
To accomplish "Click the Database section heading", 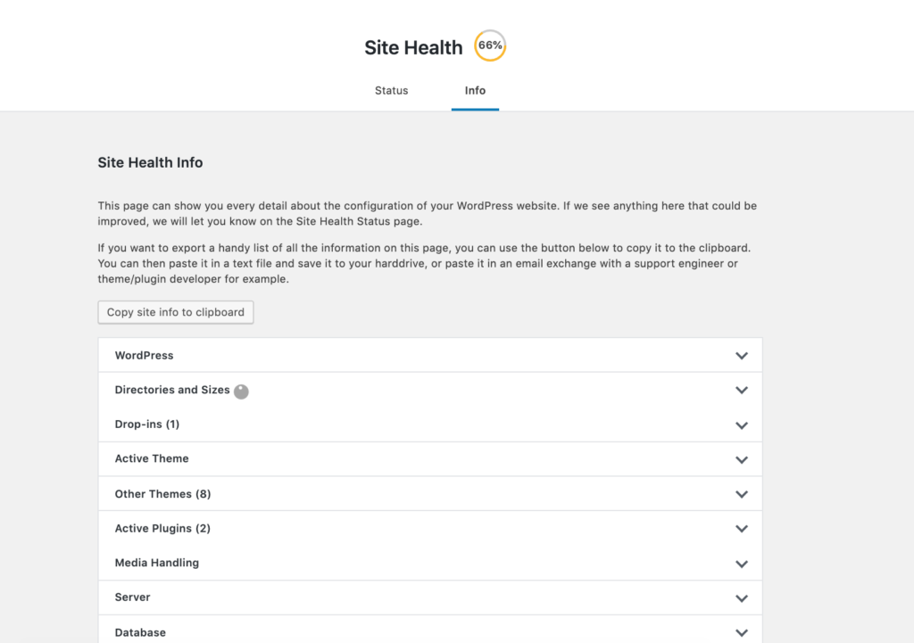I will pyautogui.click(x=140, y=632).
